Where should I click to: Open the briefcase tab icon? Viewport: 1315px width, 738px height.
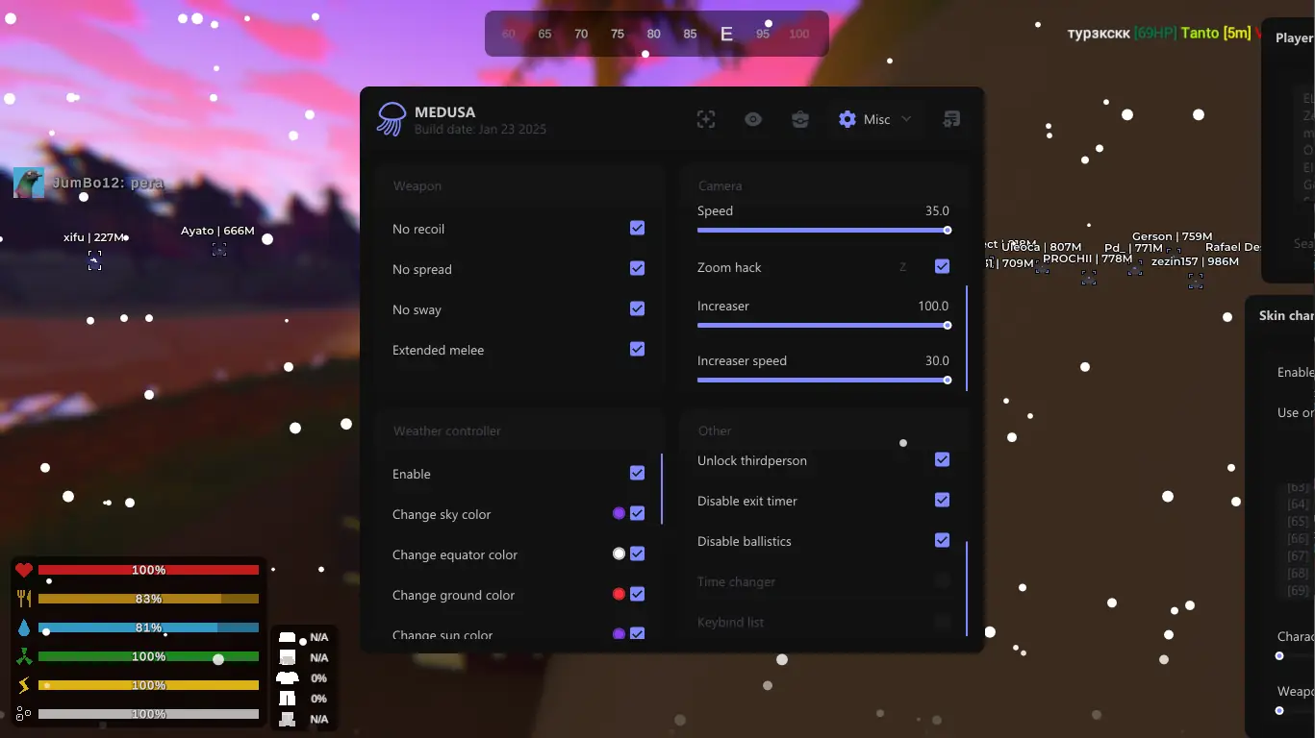click(800, 119)
